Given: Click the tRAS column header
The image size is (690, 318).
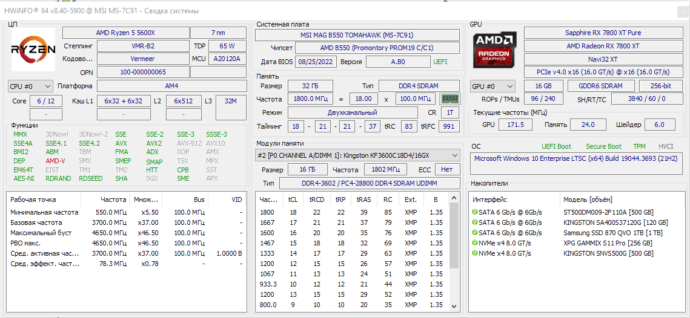Looking at the screenshot, I should click(363, 200).
